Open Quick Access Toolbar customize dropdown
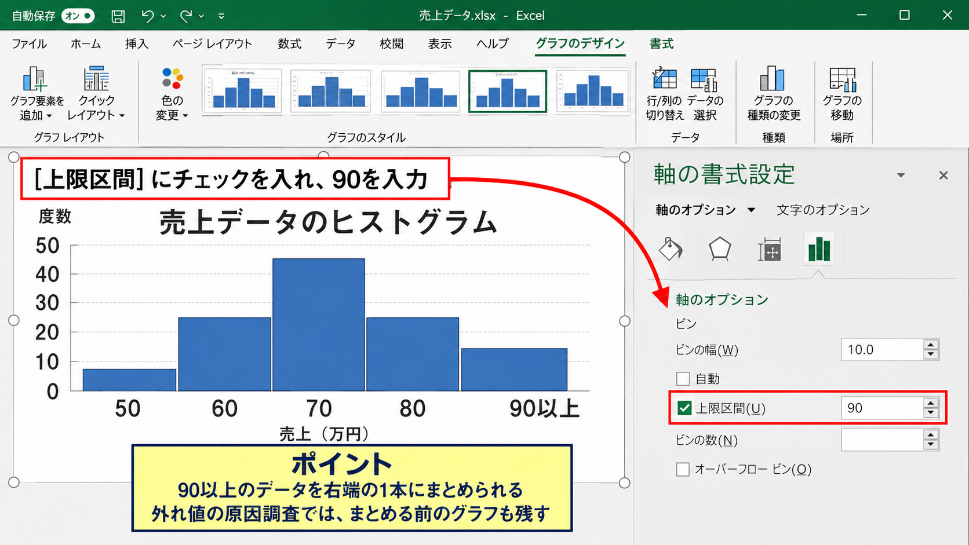Screen dimensions: 969x545 click(221, 16)
